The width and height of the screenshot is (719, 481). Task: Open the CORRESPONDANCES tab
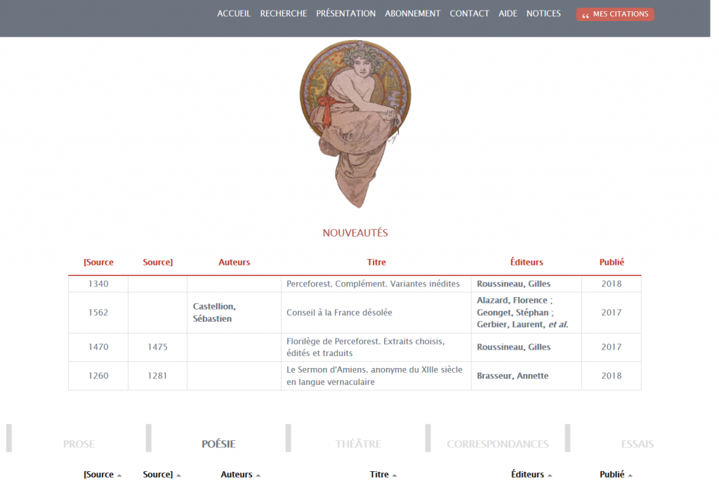(498, 444)
